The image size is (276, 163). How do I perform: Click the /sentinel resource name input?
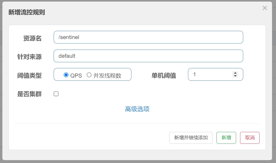tap(148, 37)
